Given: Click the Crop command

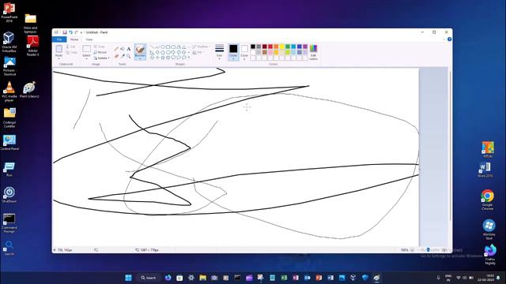Looking at the screenshot, I should click(100, 47).
